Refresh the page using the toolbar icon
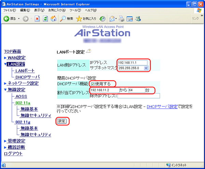 click(x=45, y=19)
